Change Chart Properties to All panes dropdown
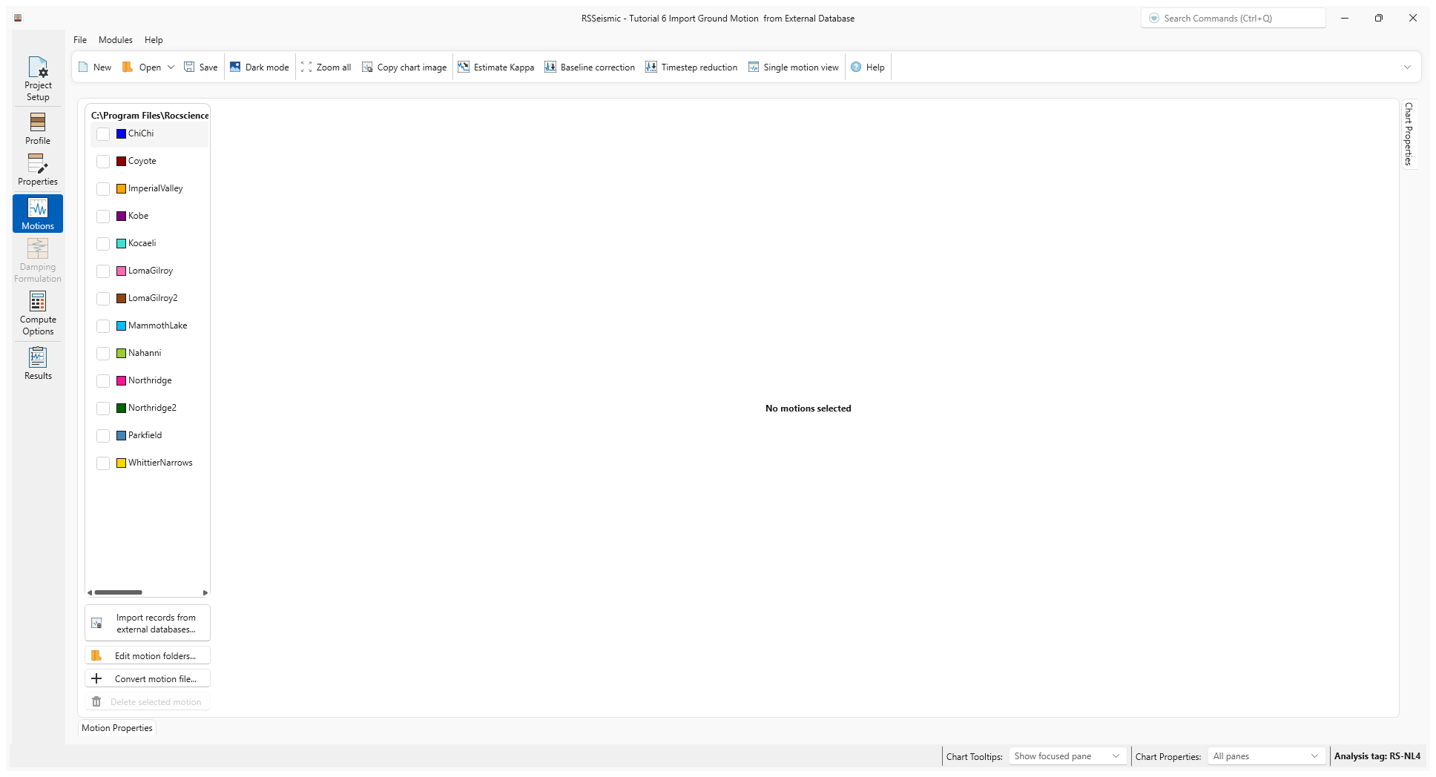This screenshot has width=1436, height=777. 1265,756
